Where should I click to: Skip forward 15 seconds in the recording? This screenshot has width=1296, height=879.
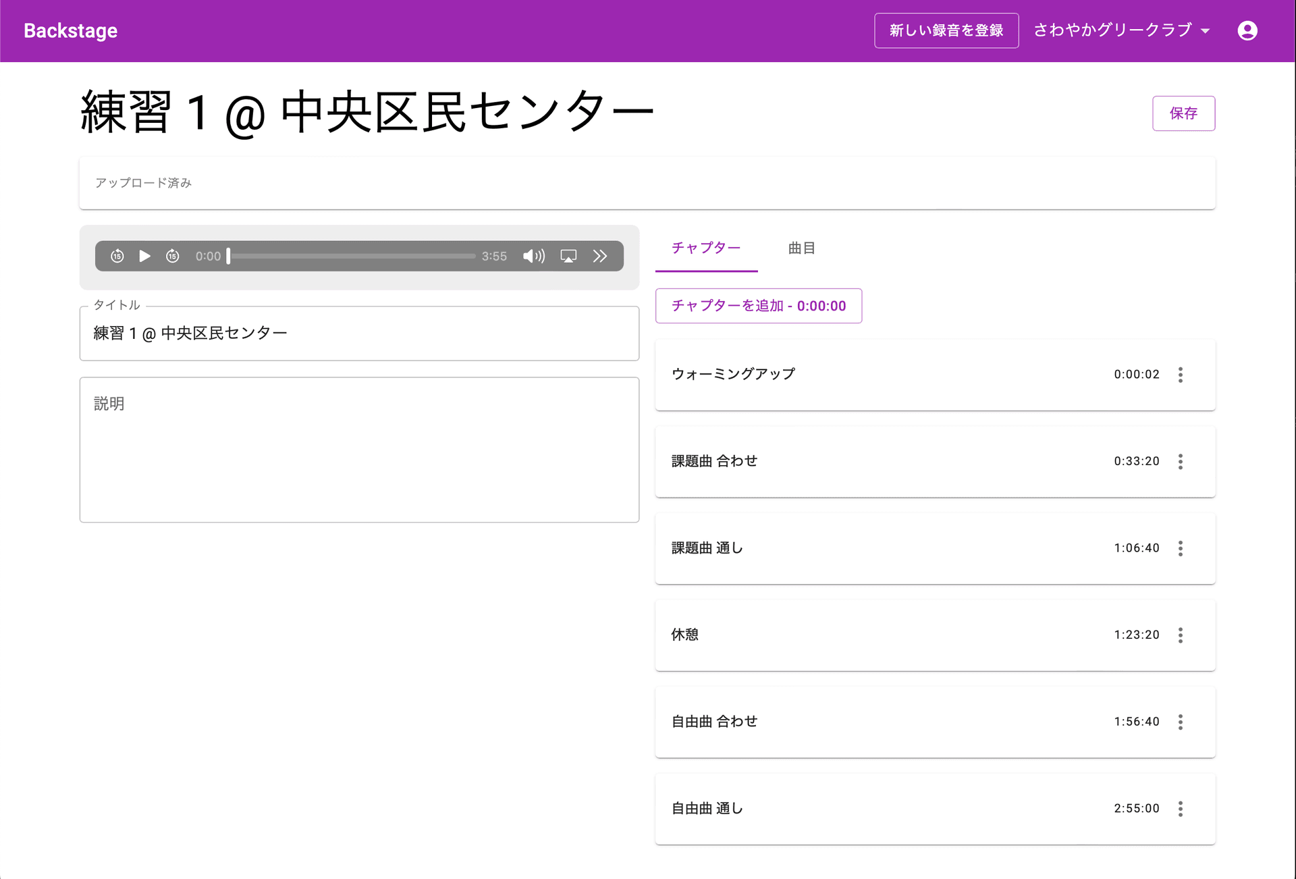[173, 256]
